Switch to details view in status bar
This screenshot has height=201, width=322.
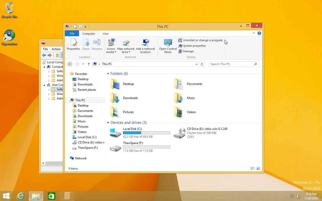point(253,169)
